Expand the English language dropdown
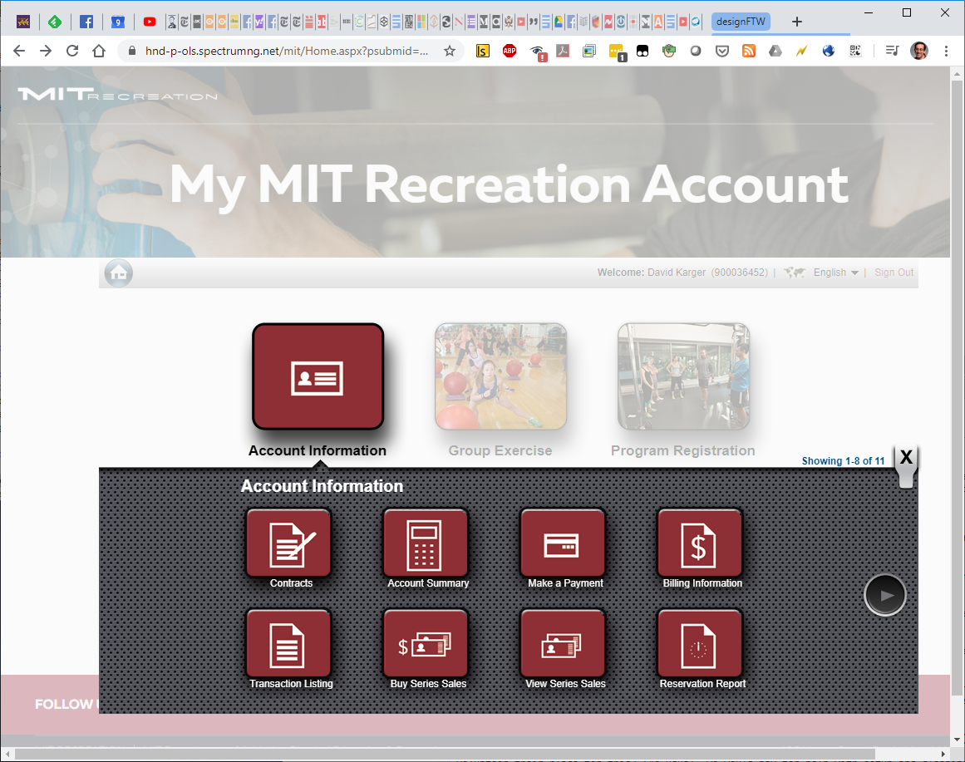 pos(835,273)
